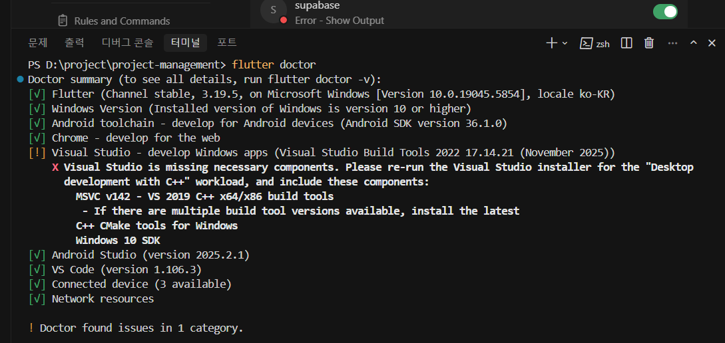Open Rules and Commands settings
The image size is (725, 343).
pyautogui.click(x=122, y=21)
